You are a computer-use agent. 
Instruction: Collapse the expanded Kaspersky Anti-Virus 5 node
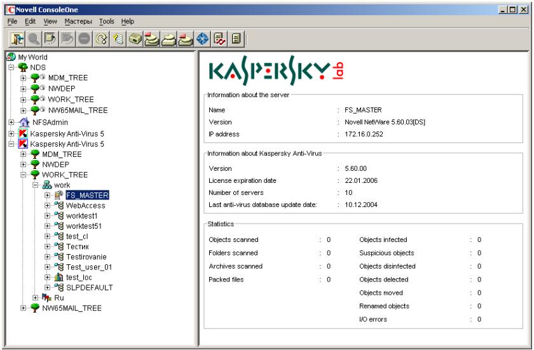11,144
